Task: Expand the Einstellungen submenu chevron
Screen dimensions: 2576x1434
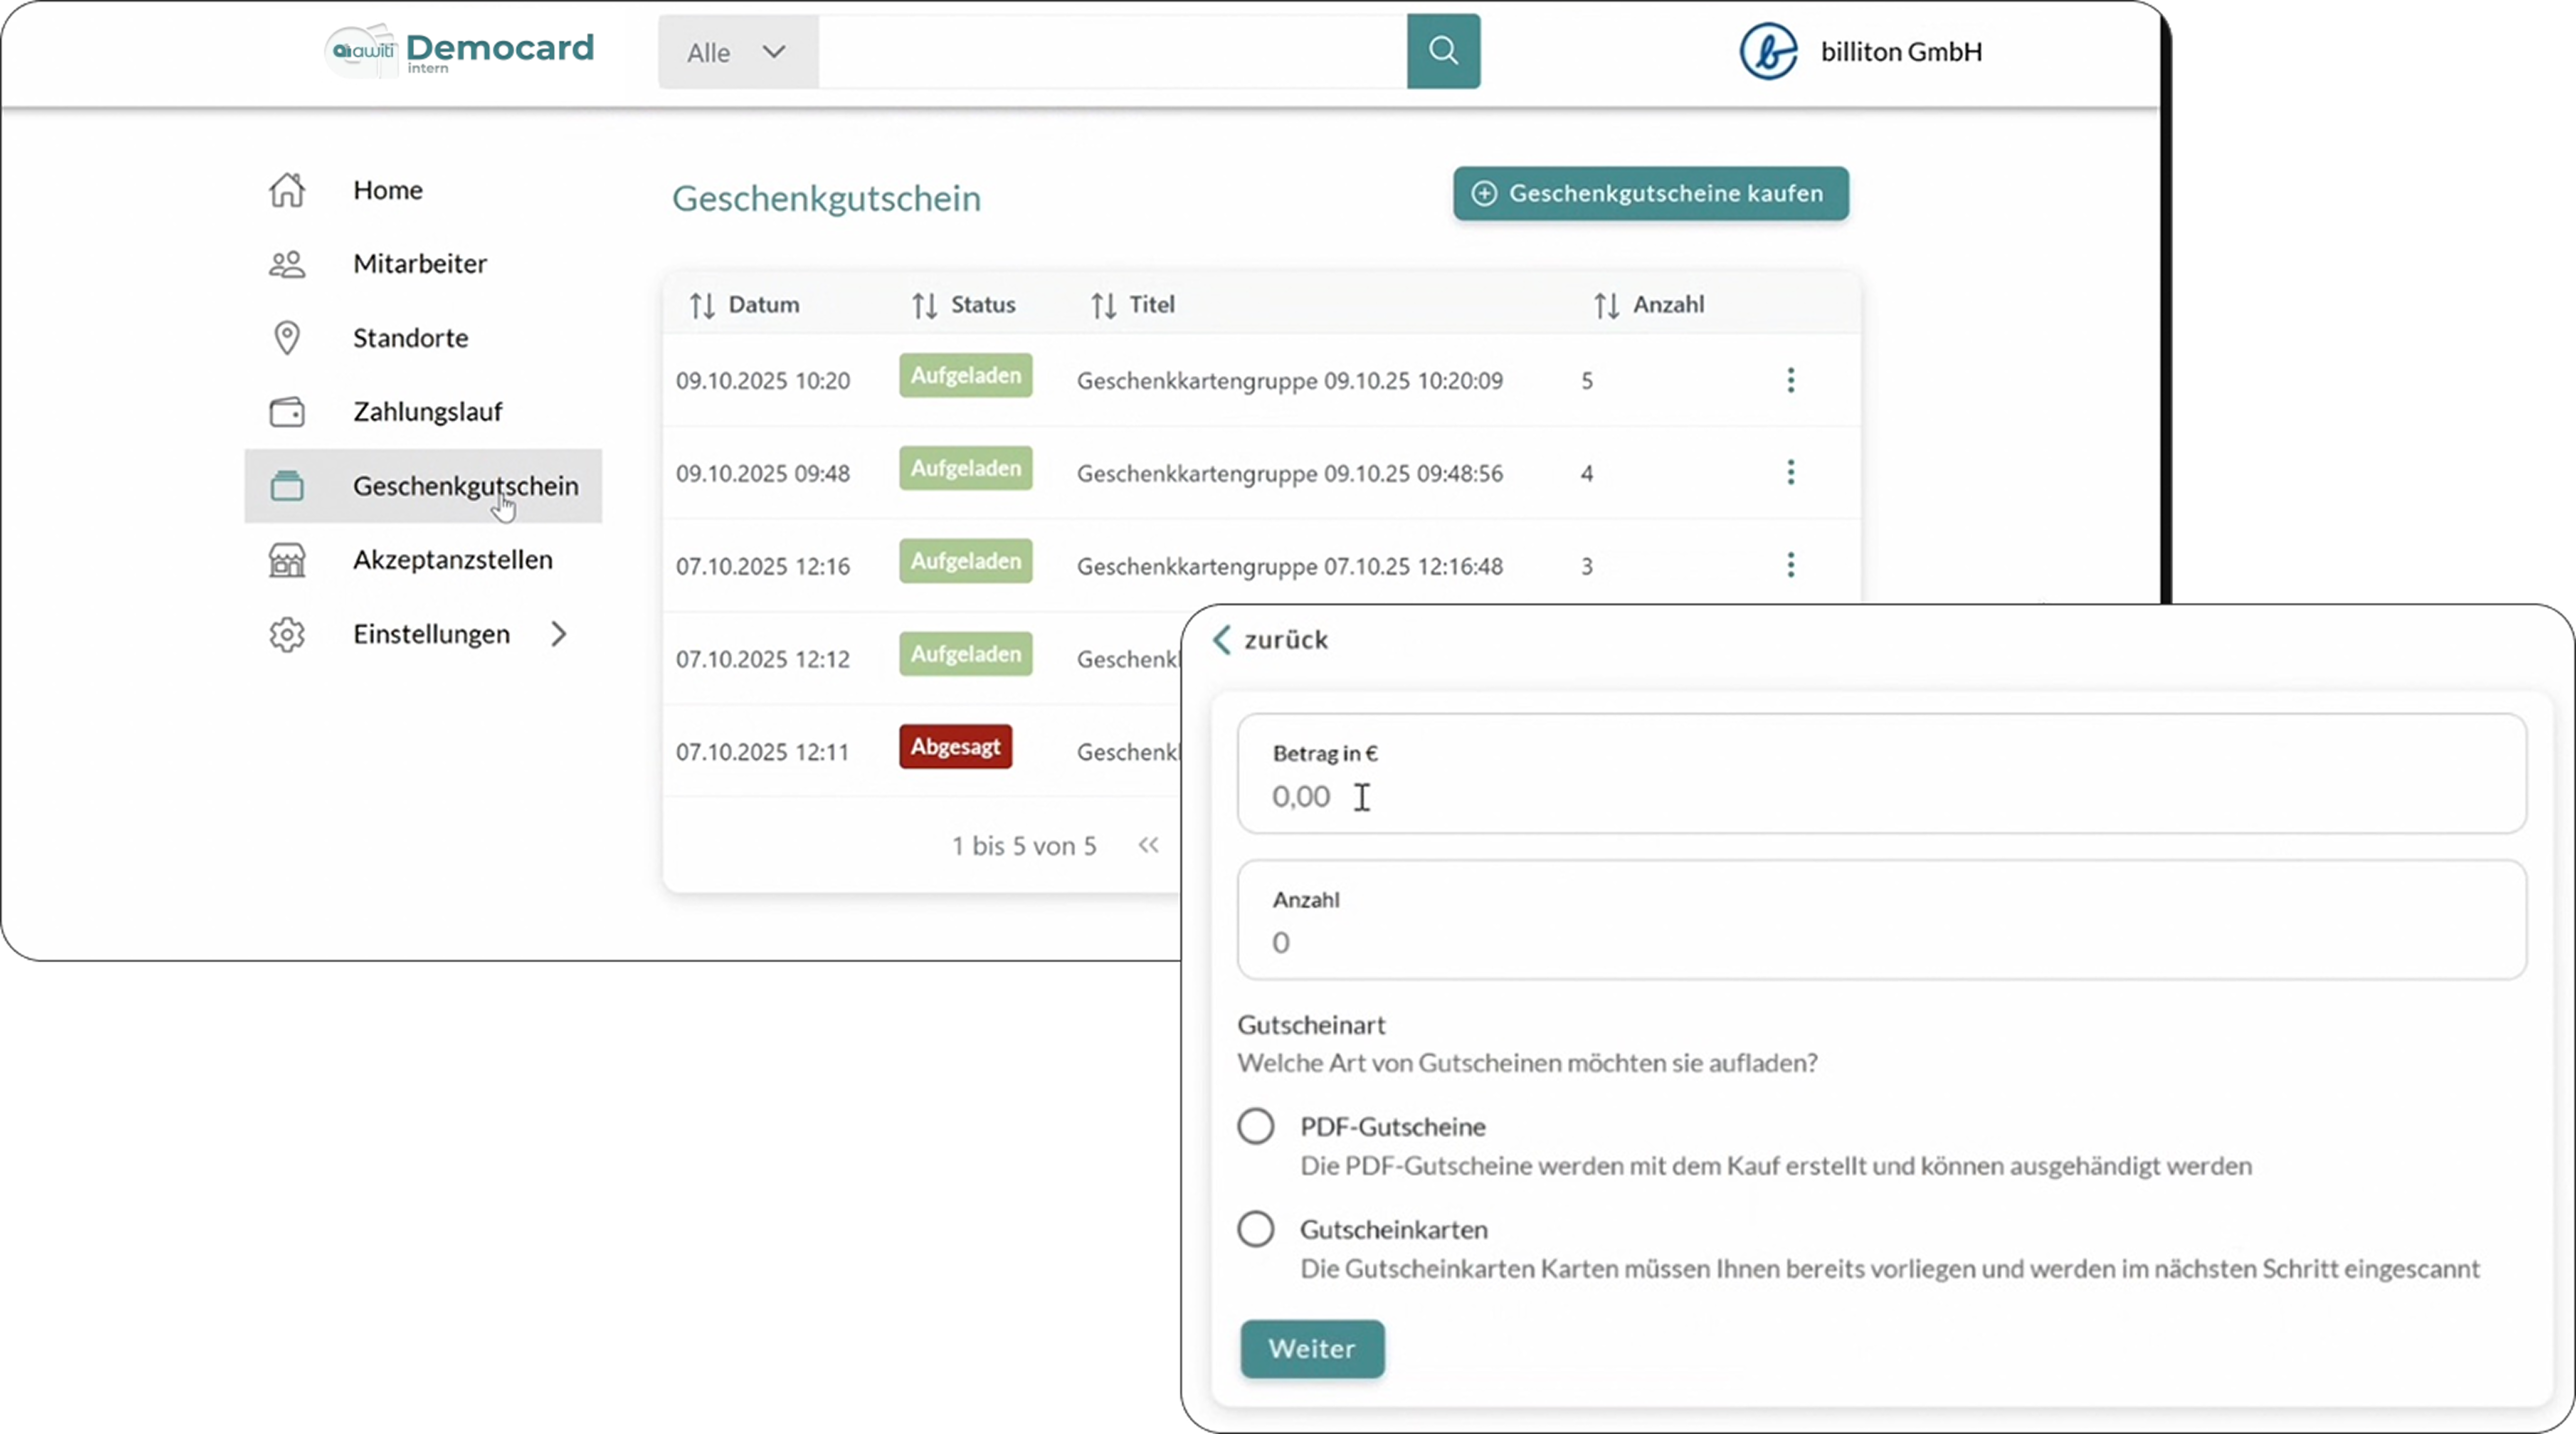Action: (559, 634)
